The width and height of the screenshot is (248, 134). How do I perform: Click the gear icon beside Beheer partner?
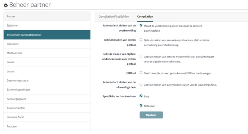point(6,5)
